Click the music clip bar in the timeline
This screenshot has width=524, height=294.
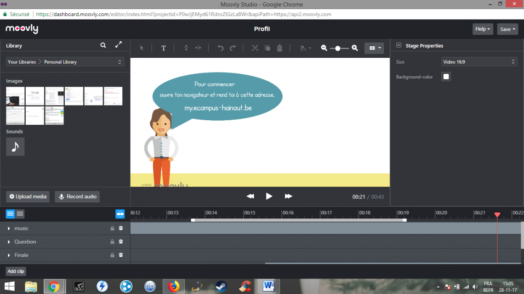[x=325, y=228]
